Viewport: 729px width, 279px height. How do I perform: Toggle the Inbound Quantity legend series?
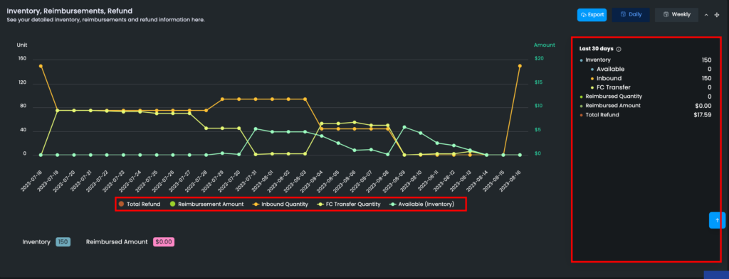point(280,204)
